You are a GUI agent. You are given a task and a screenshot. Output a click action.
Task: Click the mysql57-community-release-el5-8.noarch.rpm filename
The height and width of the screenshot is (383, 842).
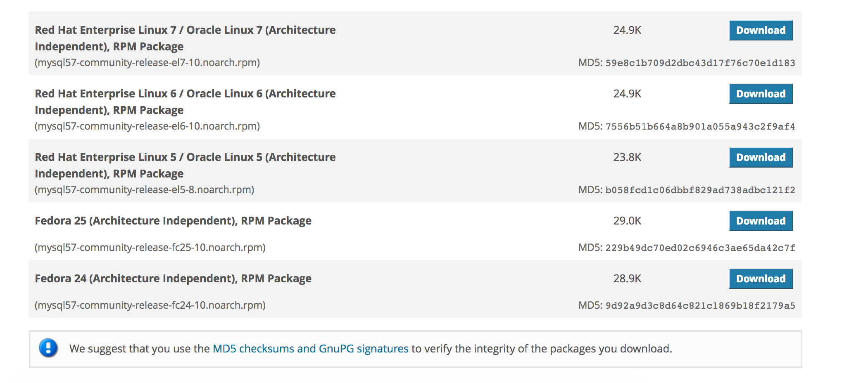tap(144, 190)
